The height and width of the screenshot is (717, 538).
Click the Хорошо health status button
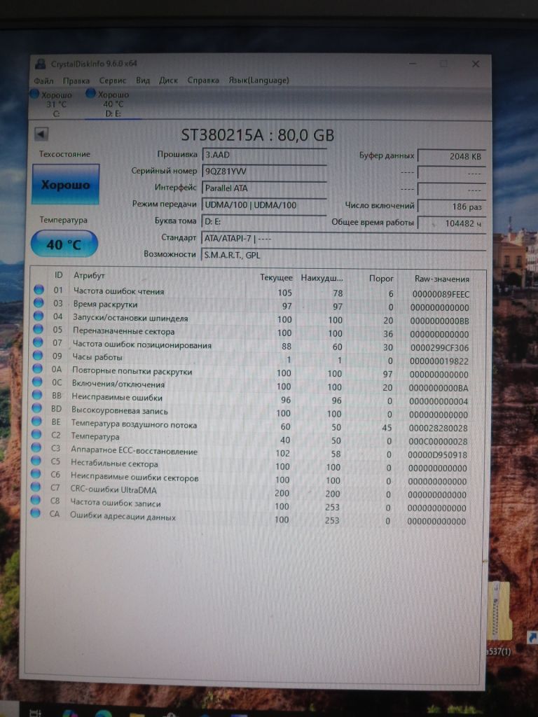point(65,184)
